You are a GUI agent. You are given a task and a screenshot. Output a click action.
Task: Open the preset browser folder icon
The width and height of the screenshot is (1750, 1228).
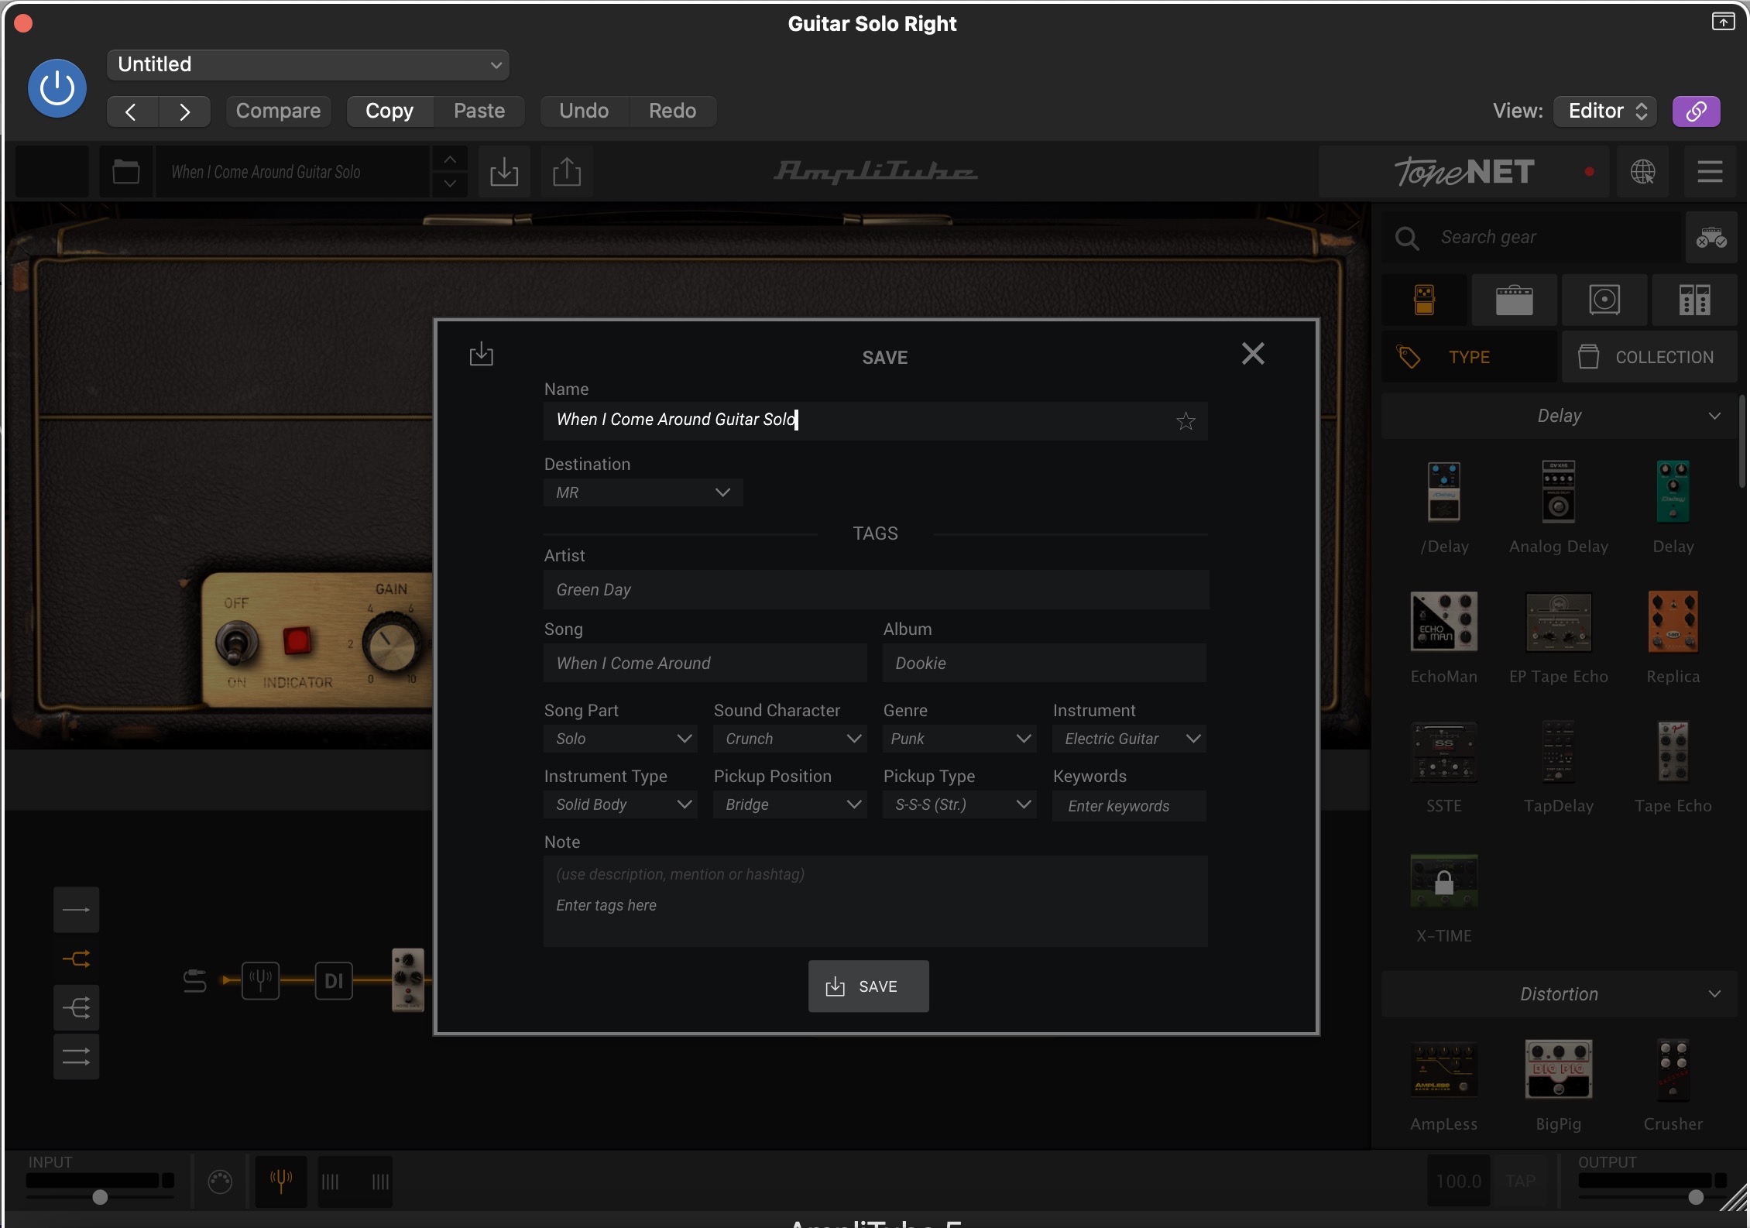click(x=125, y=172)
